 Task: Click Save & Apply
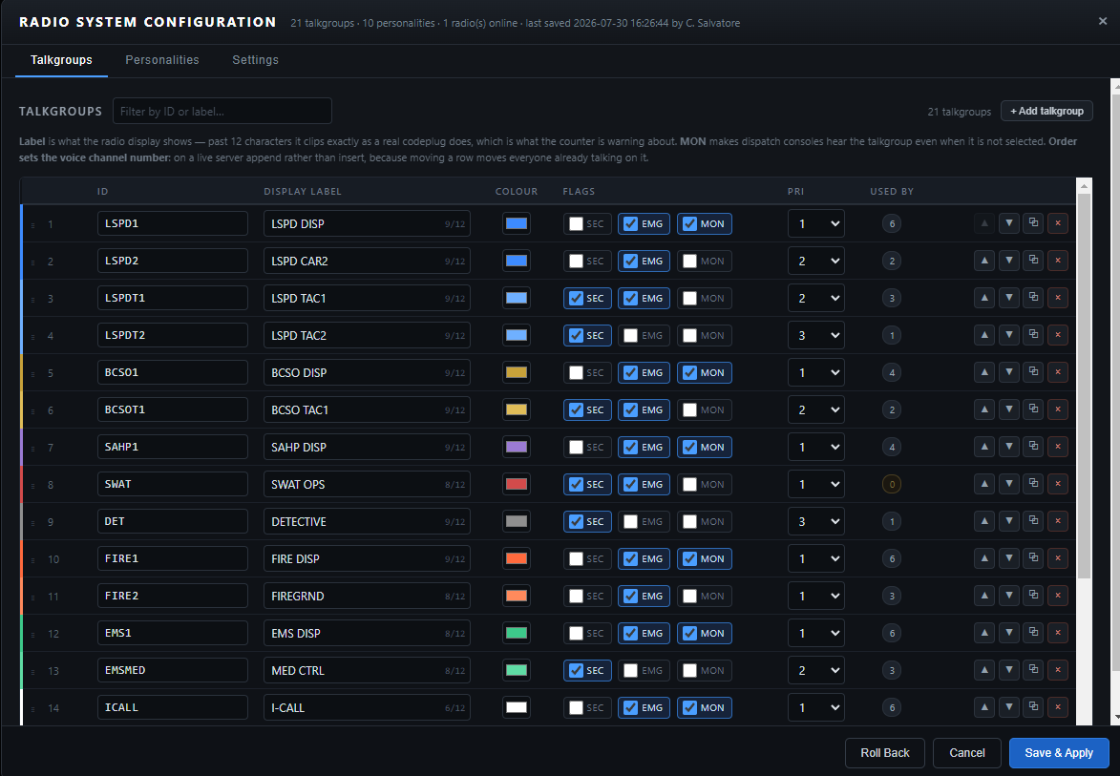tap(1059, 752)
